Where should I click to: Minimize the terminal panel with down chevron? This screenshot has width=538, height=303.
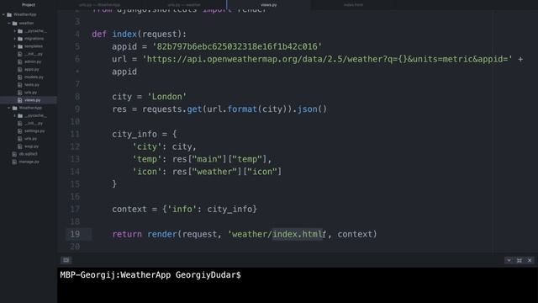pos(509,260)
